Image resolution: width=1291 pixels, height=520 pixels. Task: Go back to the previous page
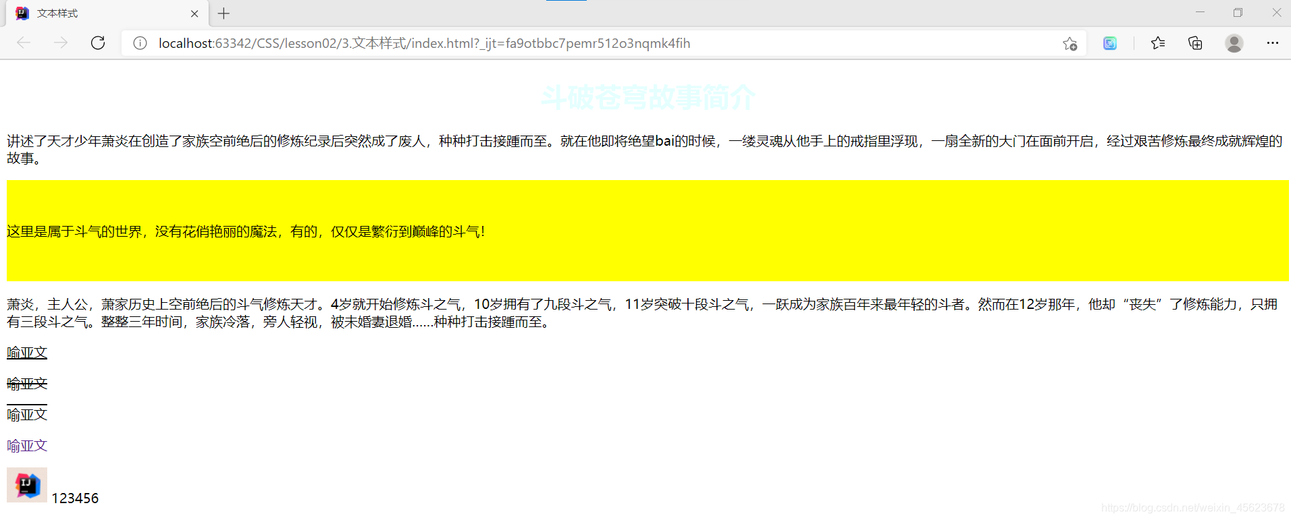click(24, 43)
